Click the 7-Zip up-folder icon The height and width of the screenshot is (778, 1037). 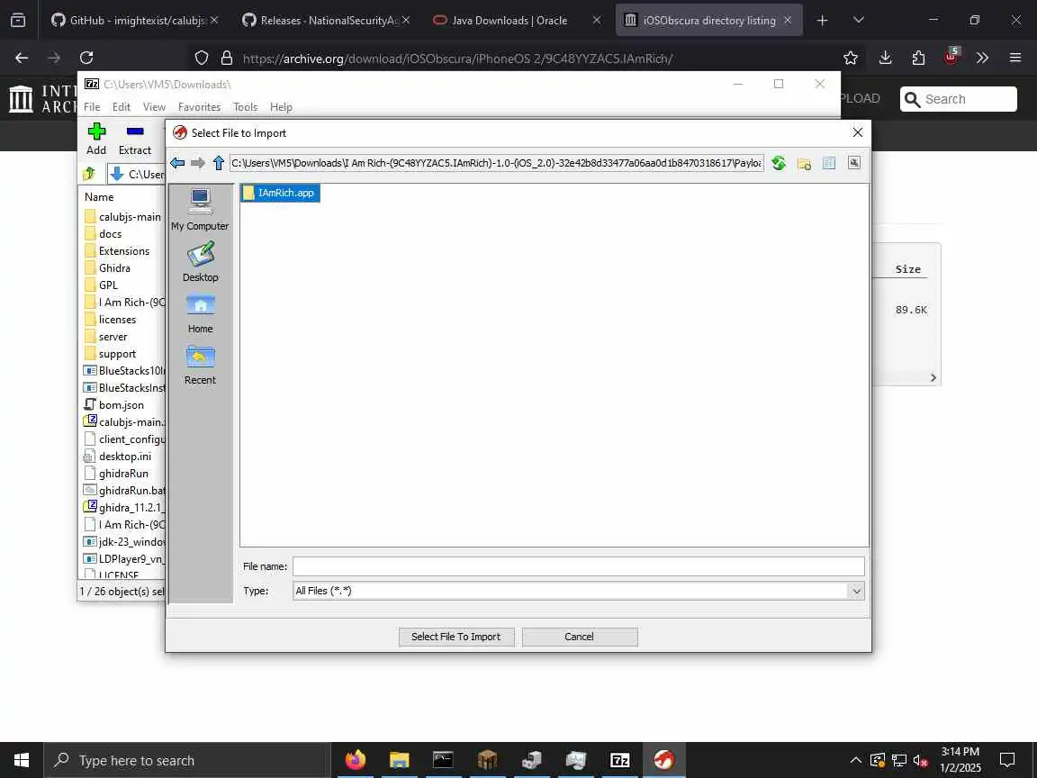coord(88,174)
